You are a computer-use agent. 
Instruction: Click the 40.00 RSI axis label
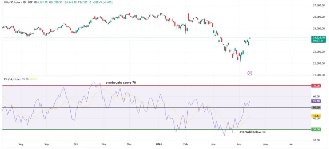(x=316, y=119)
